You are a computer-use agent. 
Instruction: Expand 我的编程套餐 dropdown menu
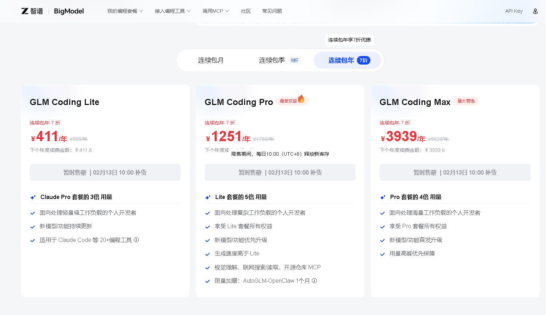pyautogui.click(x=125, y=11)
